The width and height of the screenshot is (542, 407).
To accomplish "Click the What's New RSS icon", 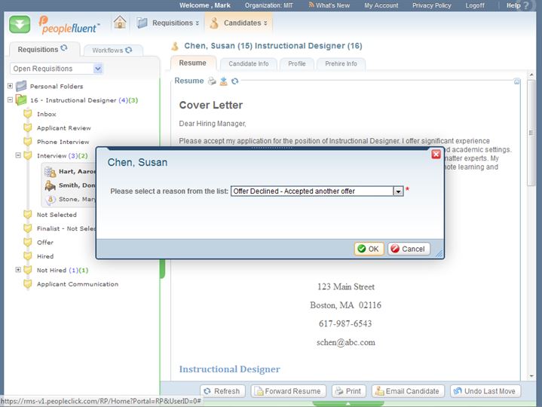I will [311, 5].
